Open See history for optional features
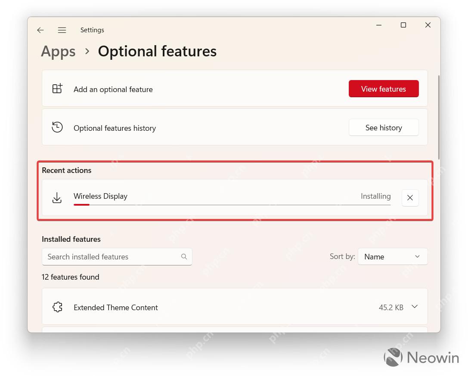468x376 pixels. tap(384, 128)
